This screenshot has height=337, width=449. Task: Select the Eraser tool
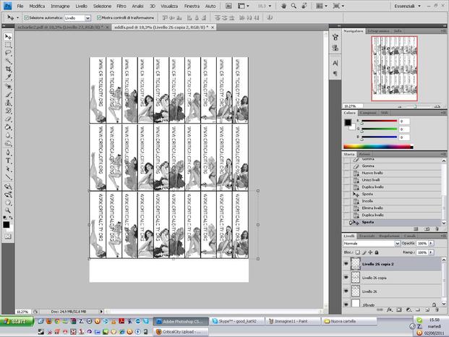coord(8,119)
